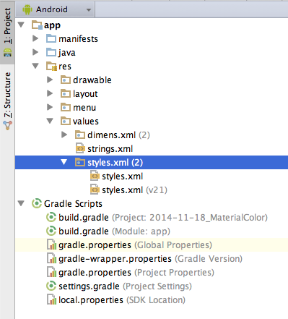Image resolution: width=288 pixels, height=319 pixels.
Task: Collapse the styles.xml (2) group
Action: tap(64, 162)
